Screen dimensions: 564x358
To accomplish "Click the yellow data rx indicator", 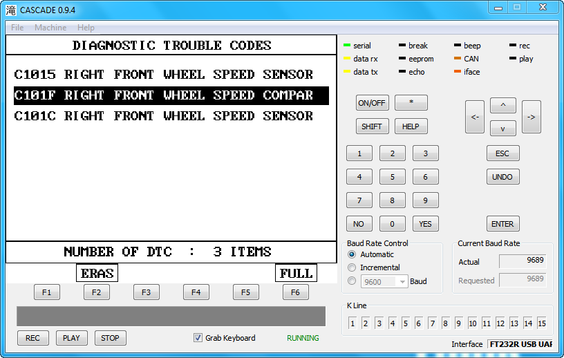I will click(x=347, y=58).
